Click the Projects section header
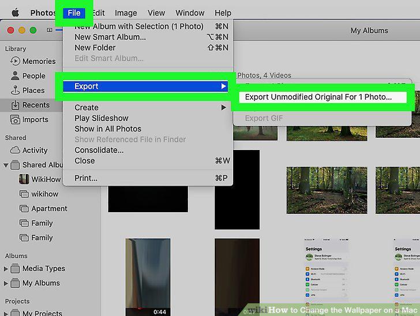The height and width of the screenshot is (316, 420). pyautogui.click(x=17, y=301)
